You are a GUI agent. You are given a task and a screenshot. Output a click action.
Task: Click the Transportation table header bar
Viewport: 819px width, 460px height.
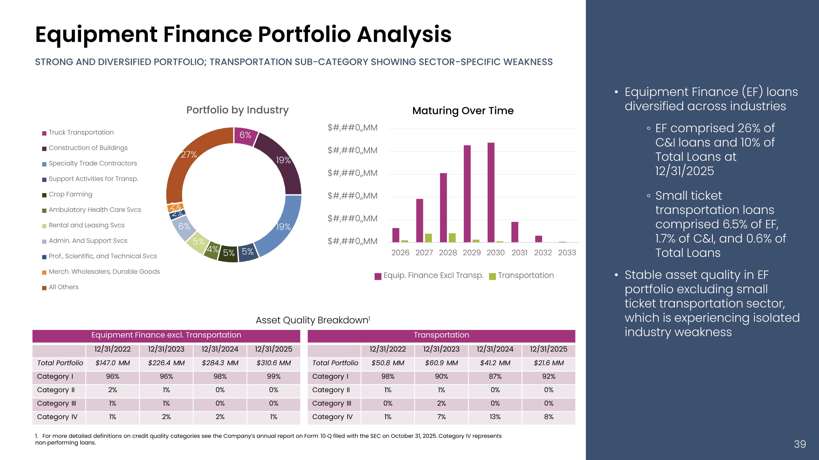tap(441, 335)
